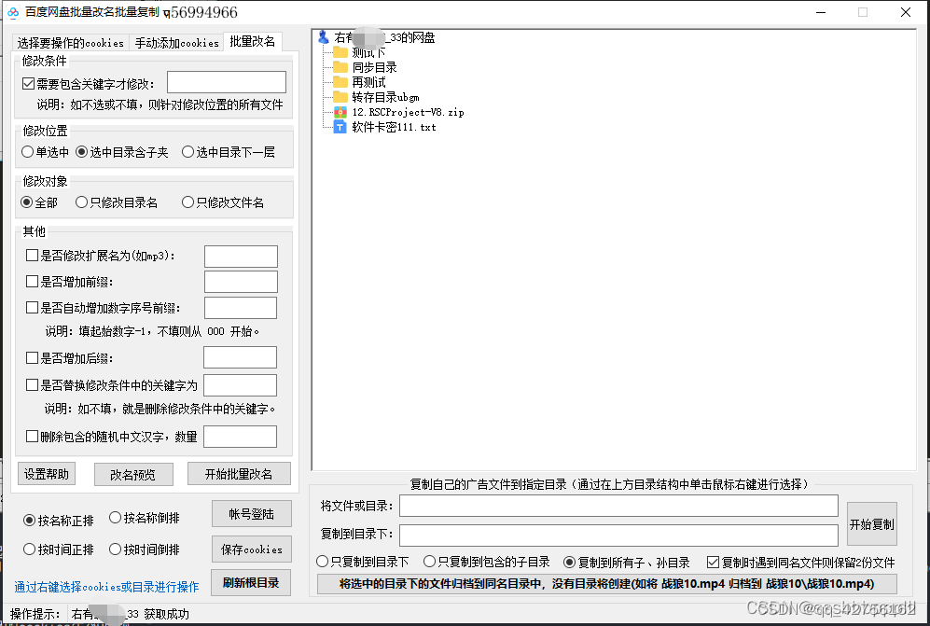Uncheck 需要包含关键字才修改 checkbox

pyautogui.click(x=28, y=84)
